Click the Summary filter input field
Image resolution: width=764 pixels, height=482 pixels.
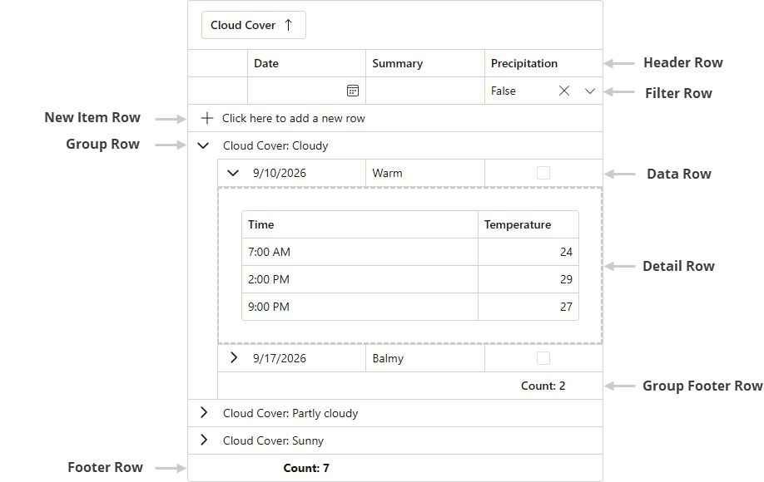(x=425, y=91)
